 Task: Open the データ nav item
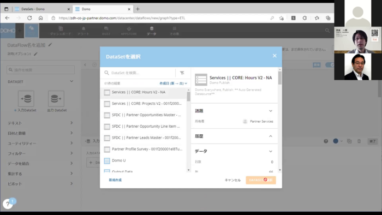click(152, 31)
